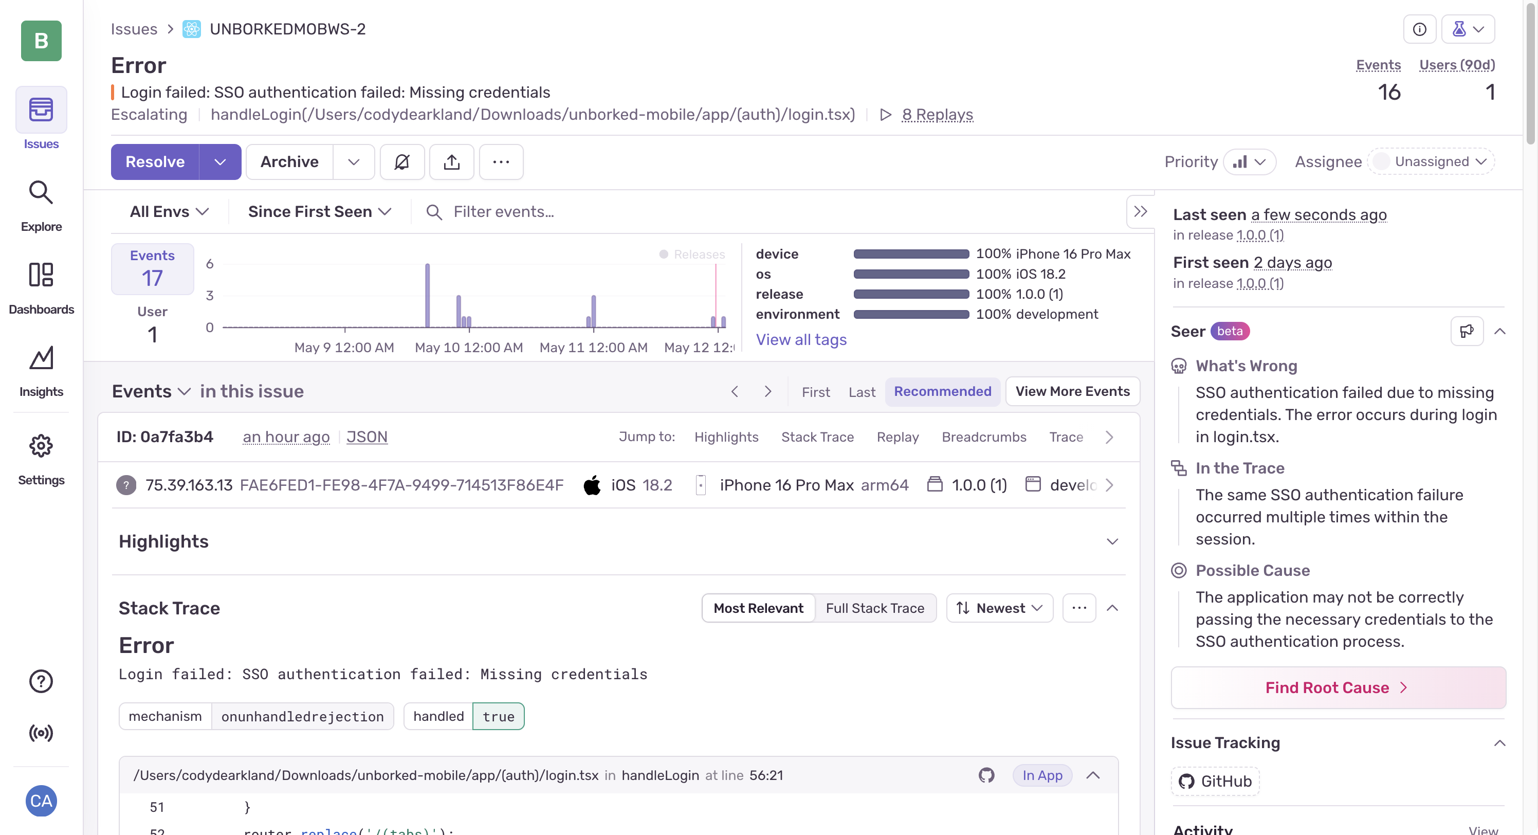Viewport: 1538px width, 835px height.
Task: Collapse the login.tsx stack frame
Action: 1093,775
